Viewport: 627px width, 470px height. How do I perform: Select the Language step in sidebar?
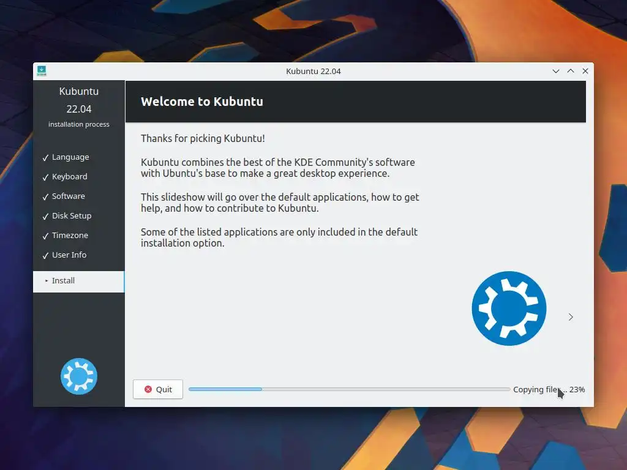(70, 157)
